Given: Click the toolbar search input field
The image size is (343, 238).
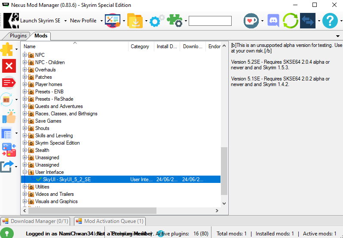Looking at the screenshot, I should click(x=210, y=21).
